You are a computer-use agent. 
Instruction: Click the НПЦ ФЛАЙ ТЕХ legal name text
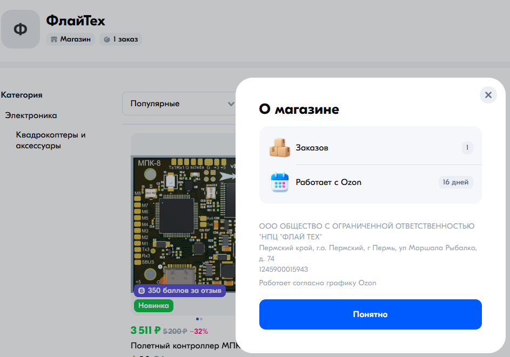(x=366, y=231)
